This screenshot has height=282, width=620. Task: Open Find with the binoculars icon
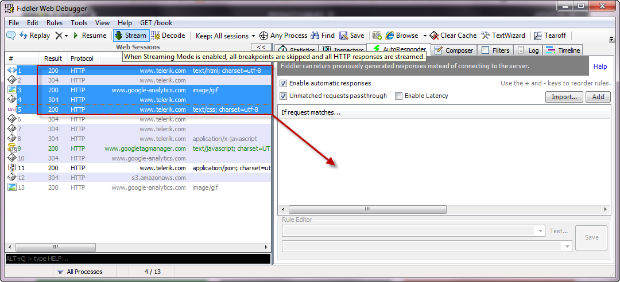click(x=323, y=36)
